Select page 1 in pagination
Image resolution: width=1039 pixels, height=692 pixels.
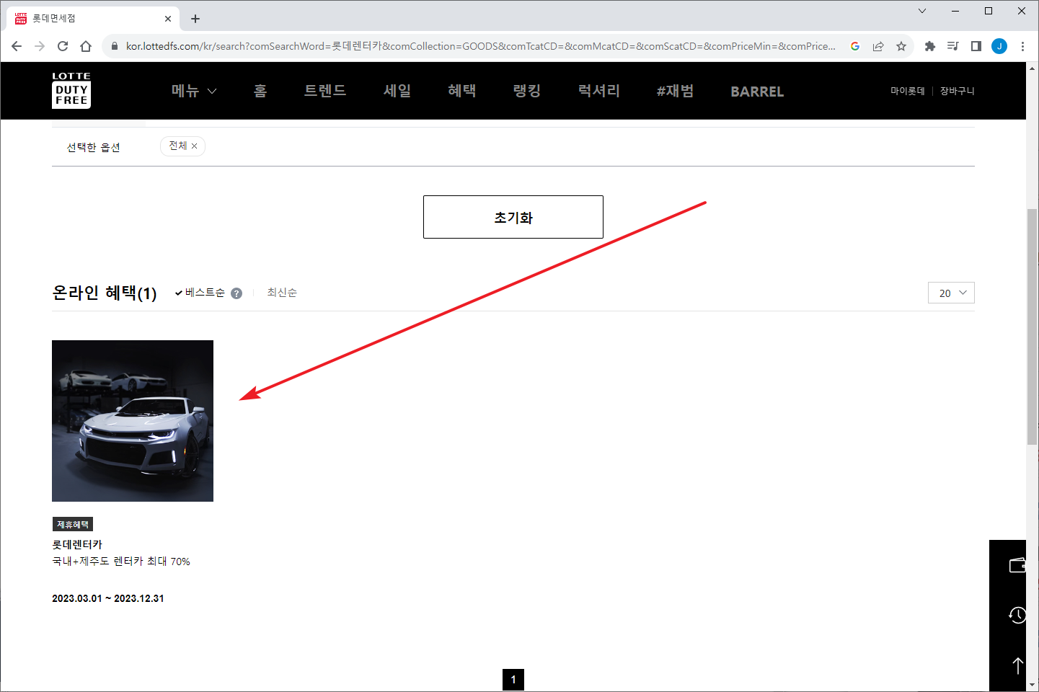[513, 680]
